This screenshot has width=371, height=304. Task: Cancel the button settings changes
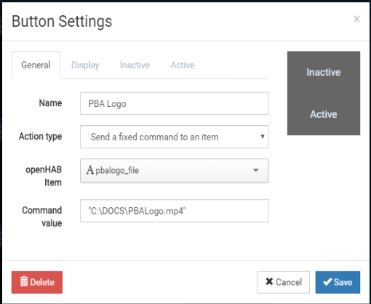point(283,282)
